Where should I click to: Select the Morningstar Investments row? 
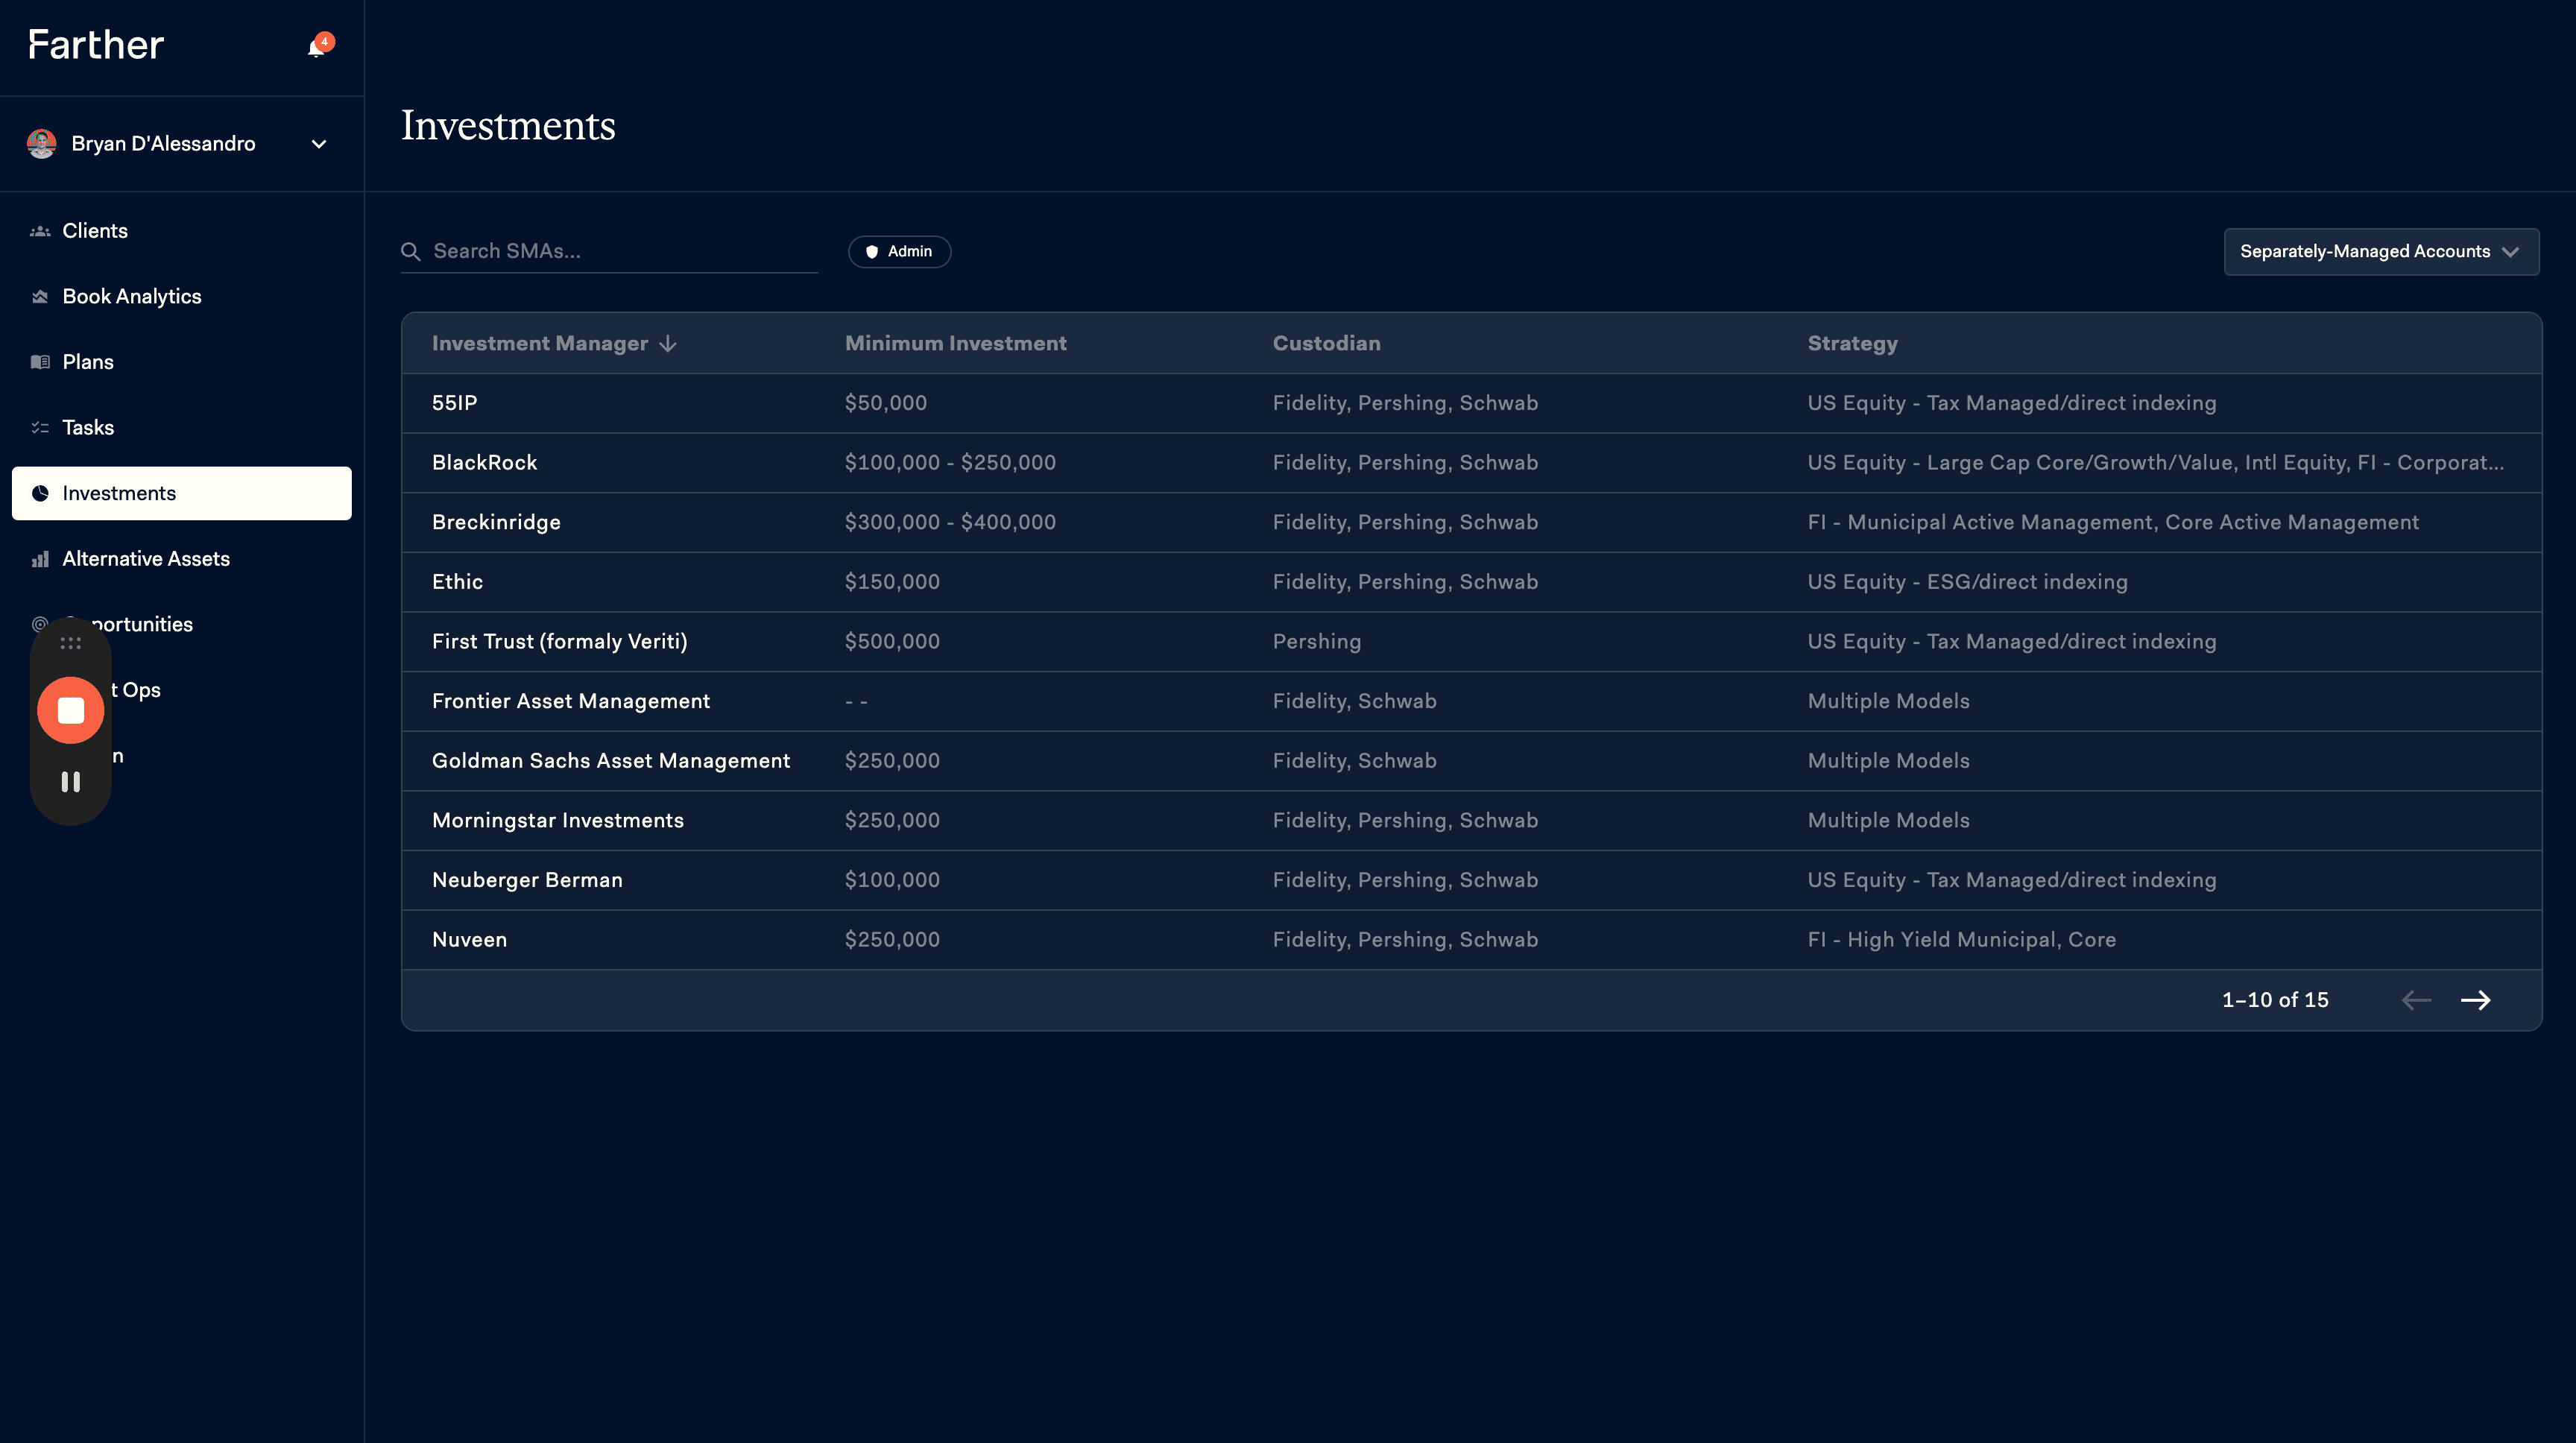coord(1471,820)
